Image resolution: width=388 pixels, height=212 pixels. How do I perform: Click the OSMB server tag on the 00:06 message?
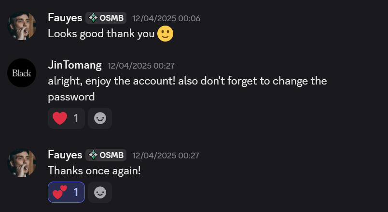(x=106, y=18)
